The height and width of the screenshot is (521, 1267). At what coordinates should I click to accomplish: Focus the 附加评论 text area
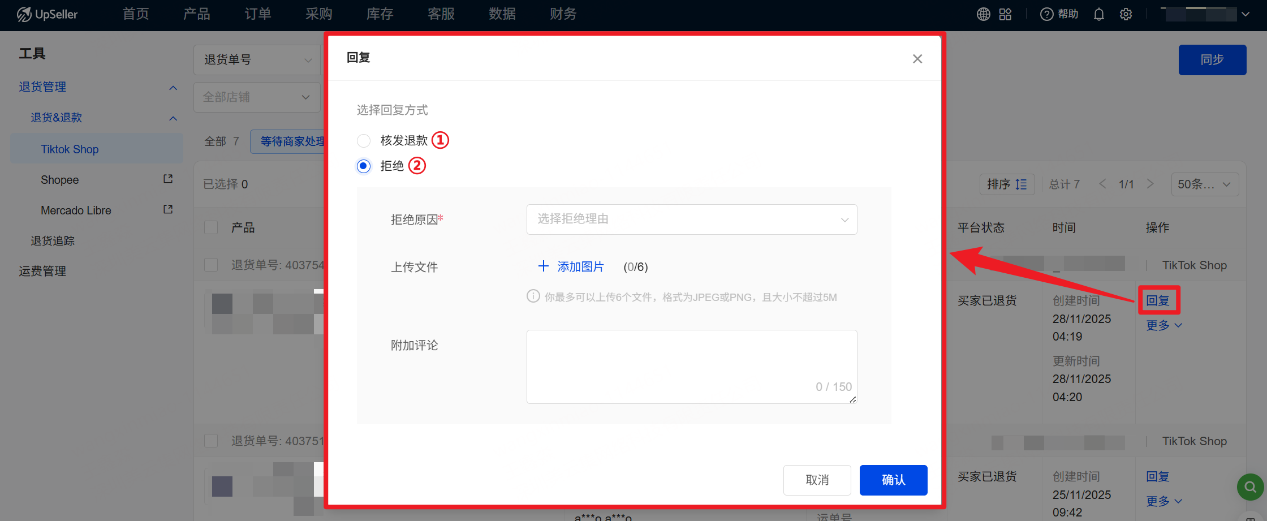pyautogui.click(x=691, y=362)
